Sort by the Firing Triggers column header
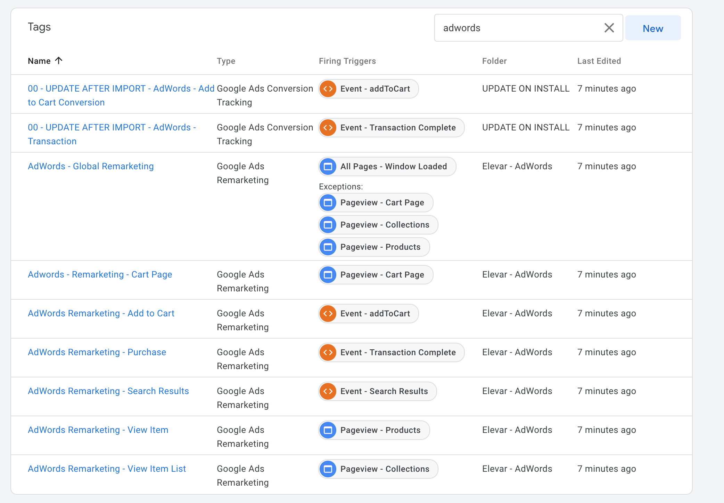Image resolution: width=724 pixels, height=503 pixels. point(347,61)
